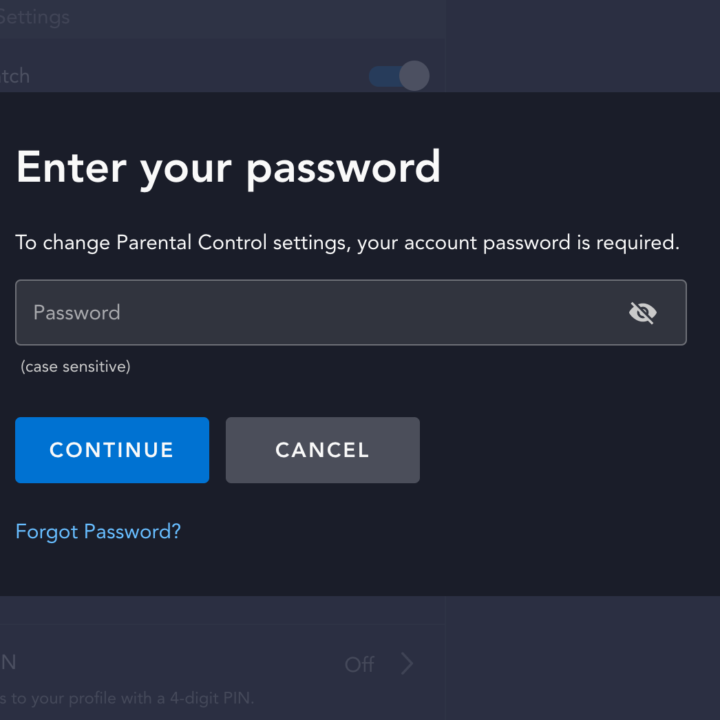The width and height of the screenshot is (720, 720).
Task: Click the "(case sensitive)" hint text
Action: click(x=75, y=367)
